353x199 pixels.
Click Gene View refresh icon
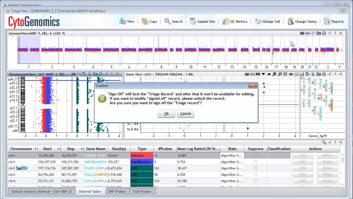coord(324,74)
